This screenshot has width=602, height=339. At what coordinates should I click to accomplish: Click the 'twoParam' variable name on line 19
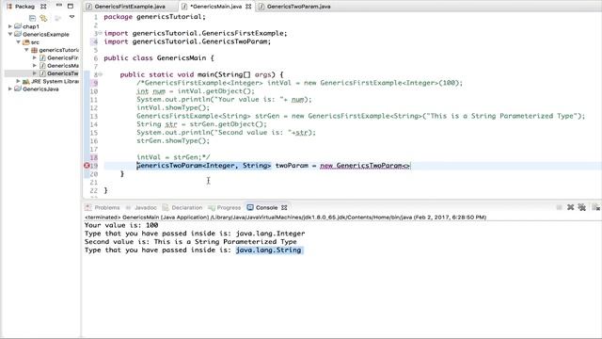click(x=292, y=166)
